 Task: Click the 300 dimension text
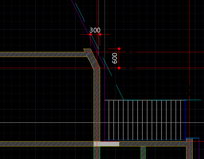point(95,30)
